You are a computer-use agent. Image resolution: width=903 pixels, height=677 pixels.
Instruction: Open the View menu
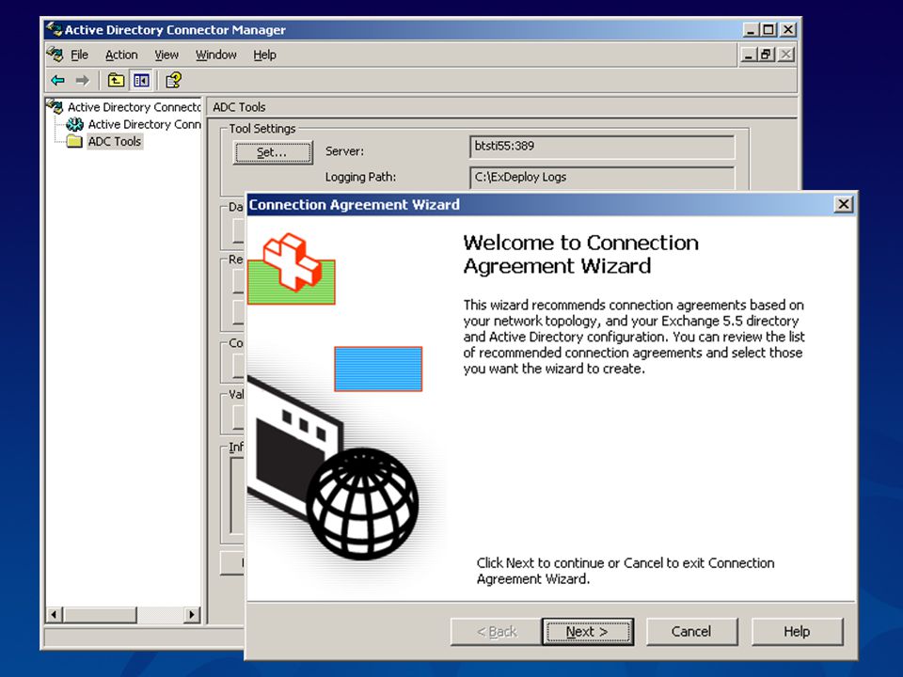[166, 55]
